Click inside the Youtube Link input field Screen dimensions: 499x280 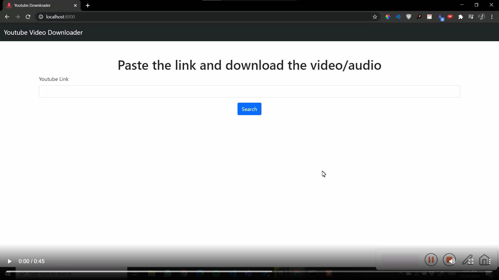point(249,91)
